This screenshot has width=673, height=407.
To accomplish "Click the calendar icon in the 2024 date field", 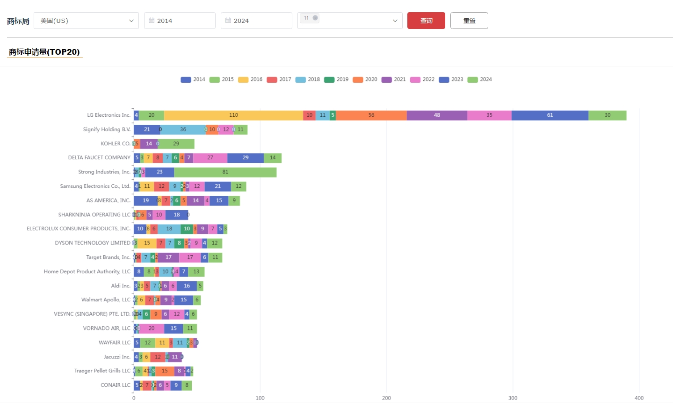I will (x=228, y=21).
